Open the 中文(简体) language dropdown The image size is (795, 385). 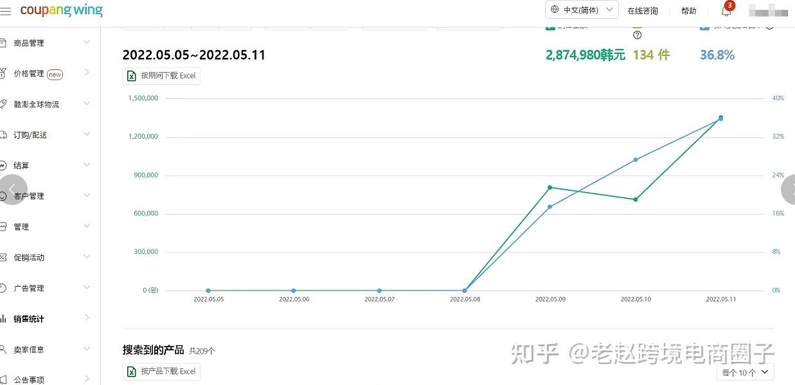coord(582,10)
